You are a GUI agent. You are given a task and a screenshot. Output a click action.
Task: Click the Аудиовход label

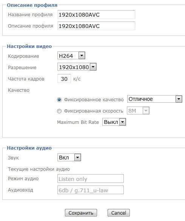pos(20,190)
